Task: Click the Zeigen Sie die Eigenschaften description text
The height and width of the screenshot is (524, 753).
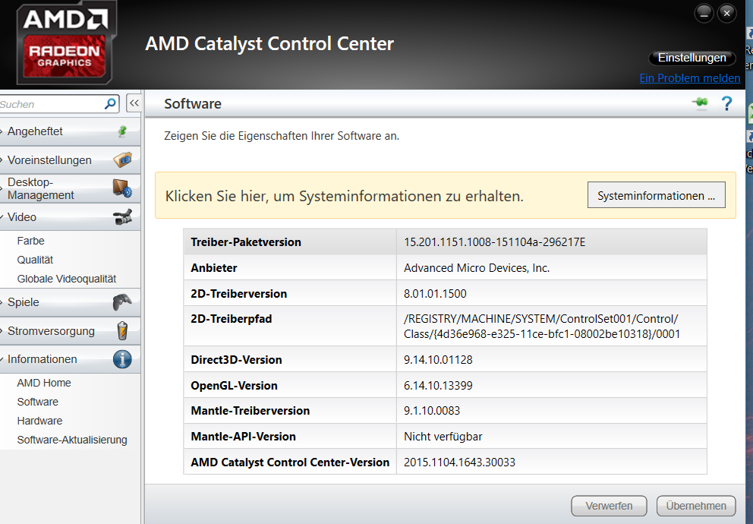Action: coord(282,136)
